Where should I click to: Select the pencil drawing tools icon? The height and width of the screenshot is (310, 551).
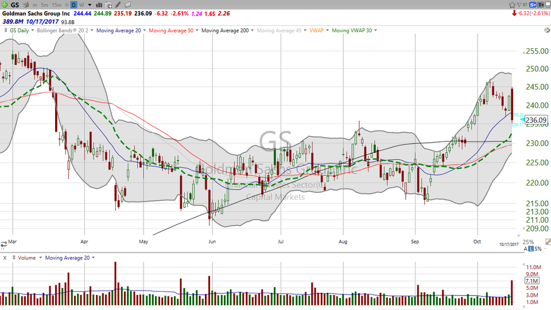pyautogui.click(x=118, y=5)
